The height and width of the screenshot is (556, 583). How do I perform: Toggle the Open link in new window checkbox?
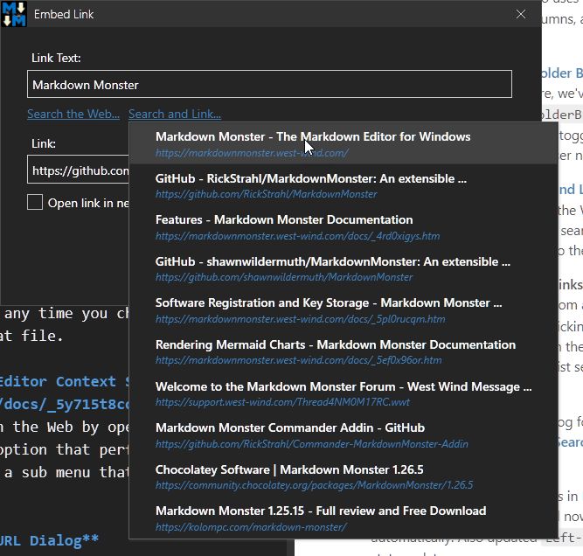point(35,202)
